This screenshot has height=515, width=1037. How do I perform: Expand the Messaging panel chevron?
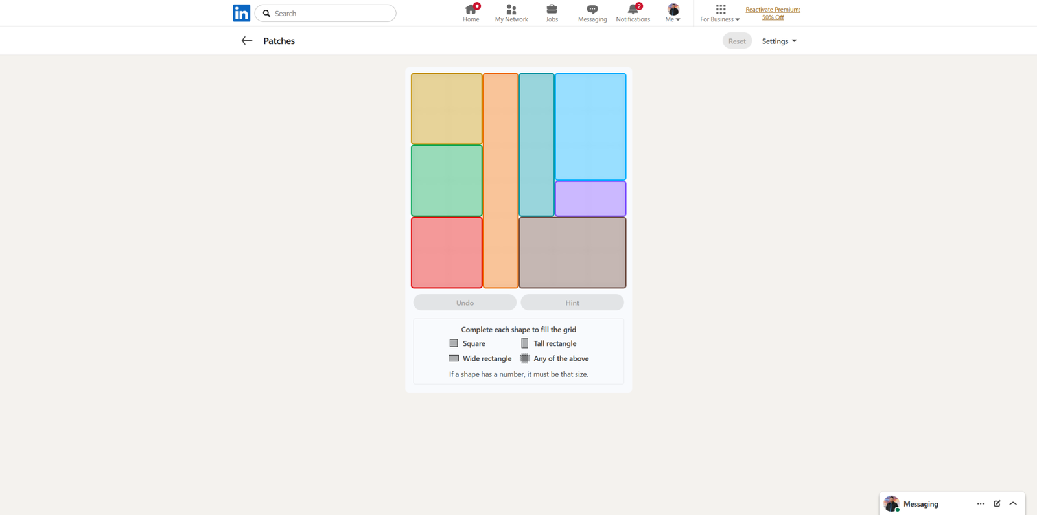[1013, 503]
